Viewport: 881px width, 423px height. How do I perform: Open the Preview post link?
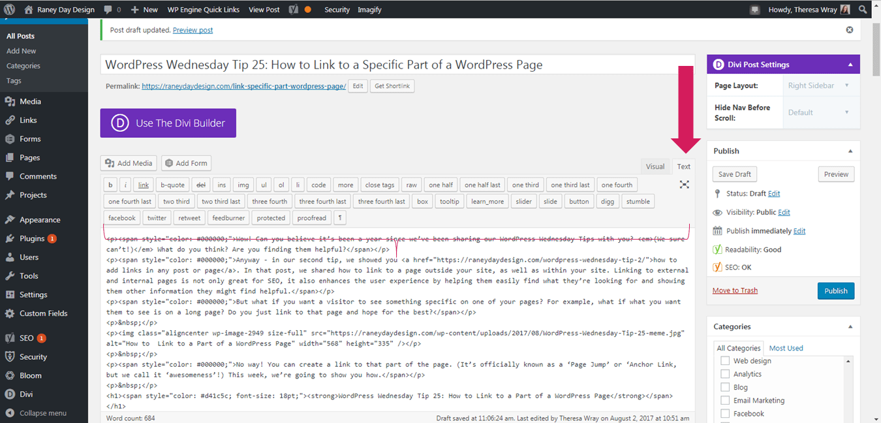point(193,30)
